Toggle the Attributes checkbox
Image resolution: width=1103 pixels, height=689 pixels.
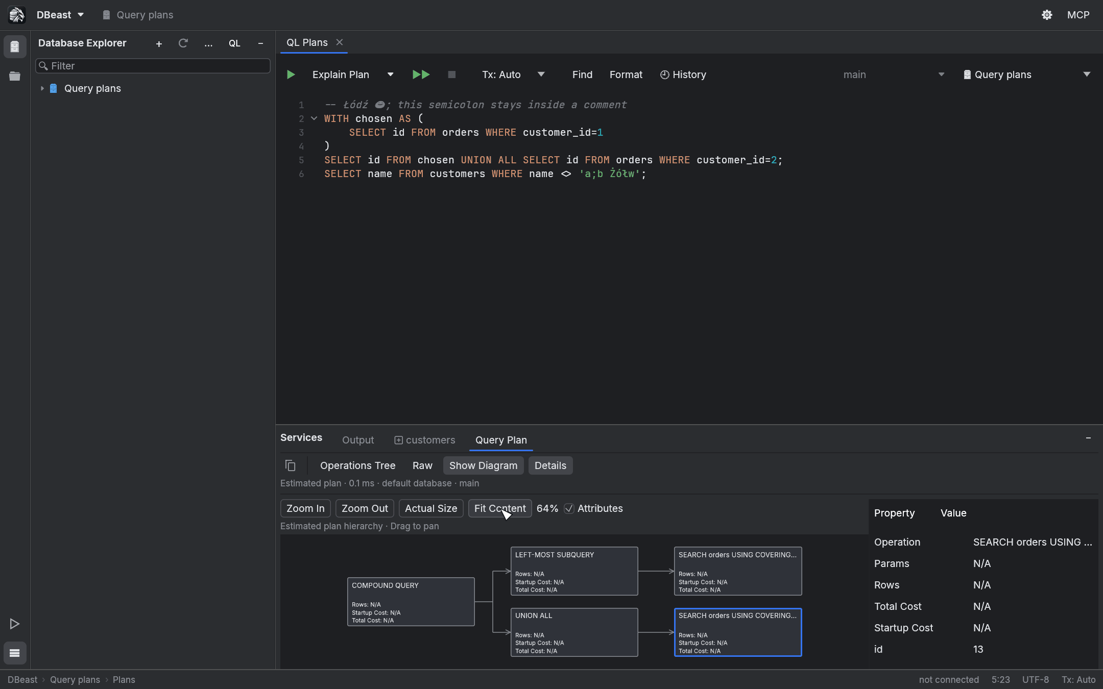point(569,508)
